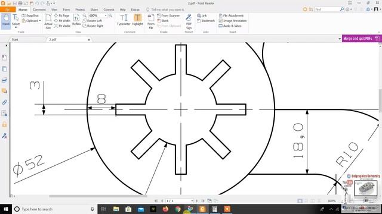
Task: Click the zoom in magnifier
Action: [x=110, y=15]
